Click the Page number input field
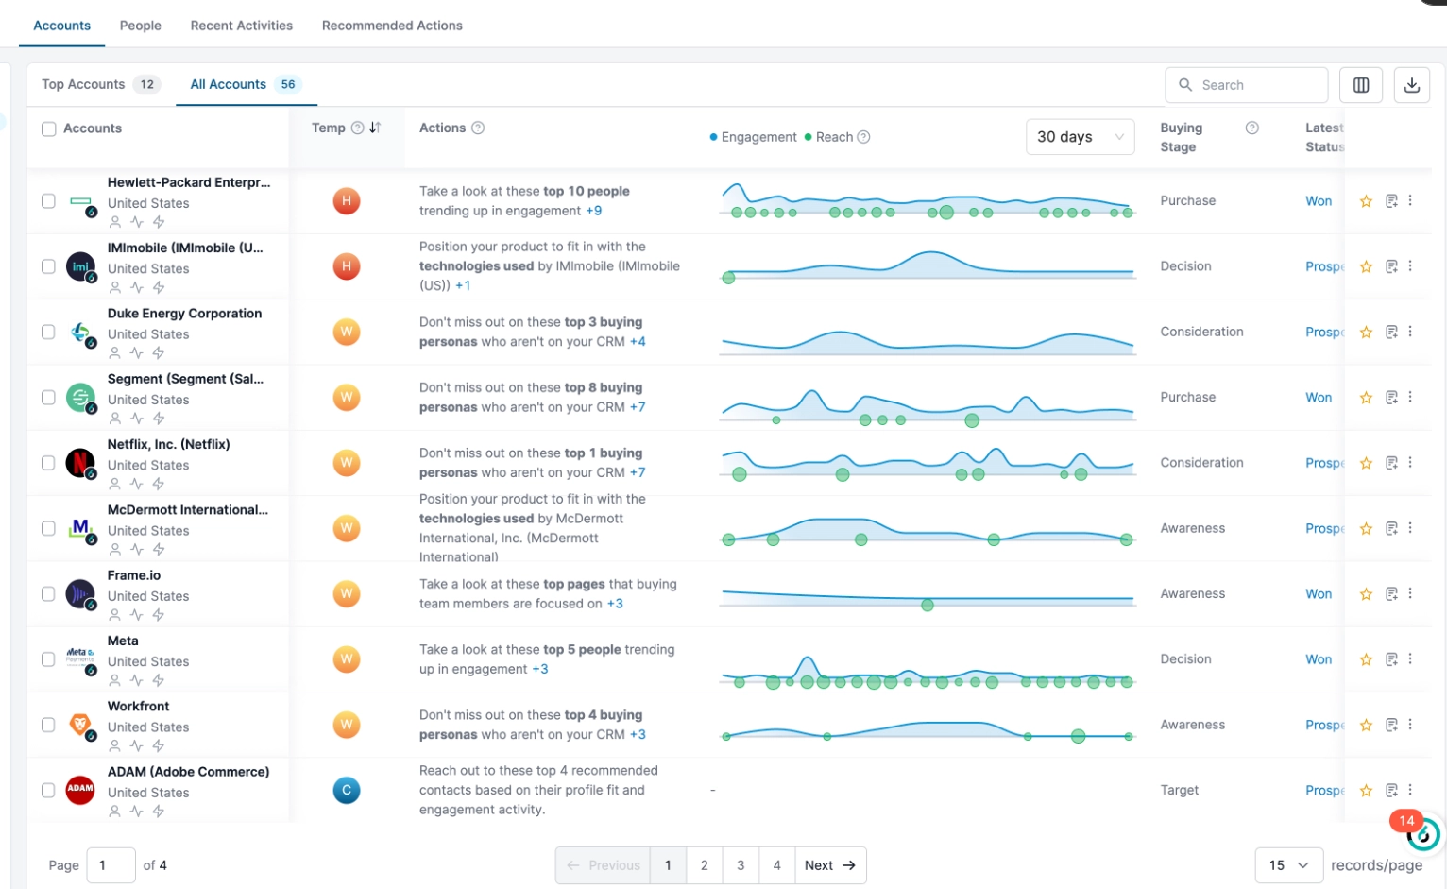The image size is (1447, 889). [x=111, y=865]
